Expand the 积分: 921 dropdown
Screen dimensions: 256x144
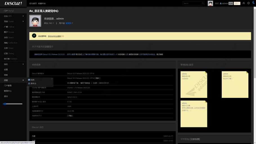coord(49,23)
